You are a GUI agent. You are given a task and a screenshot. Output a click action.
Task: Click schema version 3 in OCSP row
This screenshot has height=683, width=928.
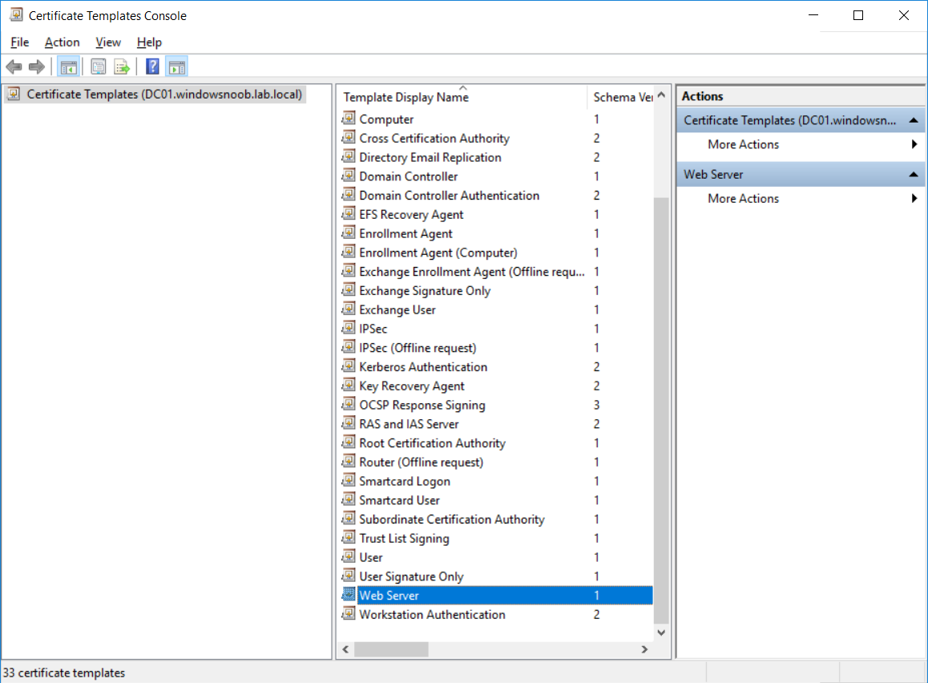click(596, 405)
